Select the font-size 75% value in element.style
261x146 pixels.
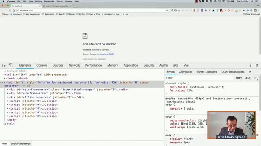point(190,90)
